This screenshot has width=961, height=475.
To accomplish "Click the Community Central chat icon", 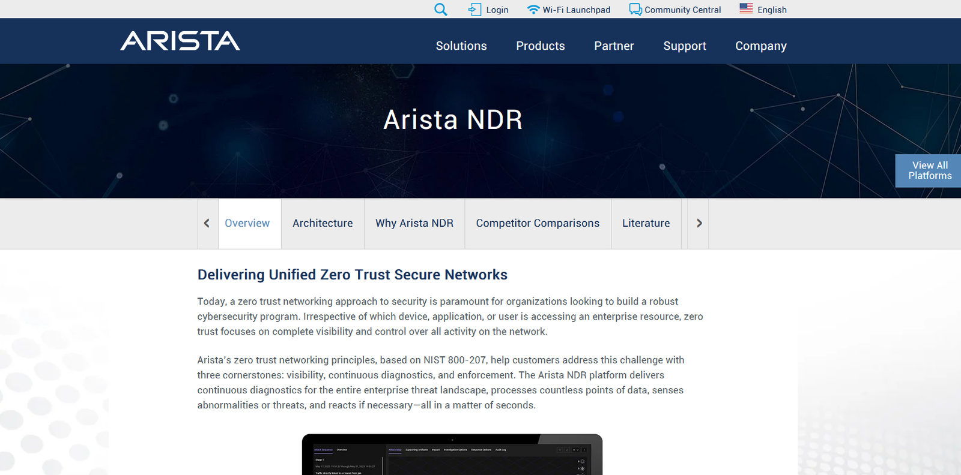I will 635,10.
